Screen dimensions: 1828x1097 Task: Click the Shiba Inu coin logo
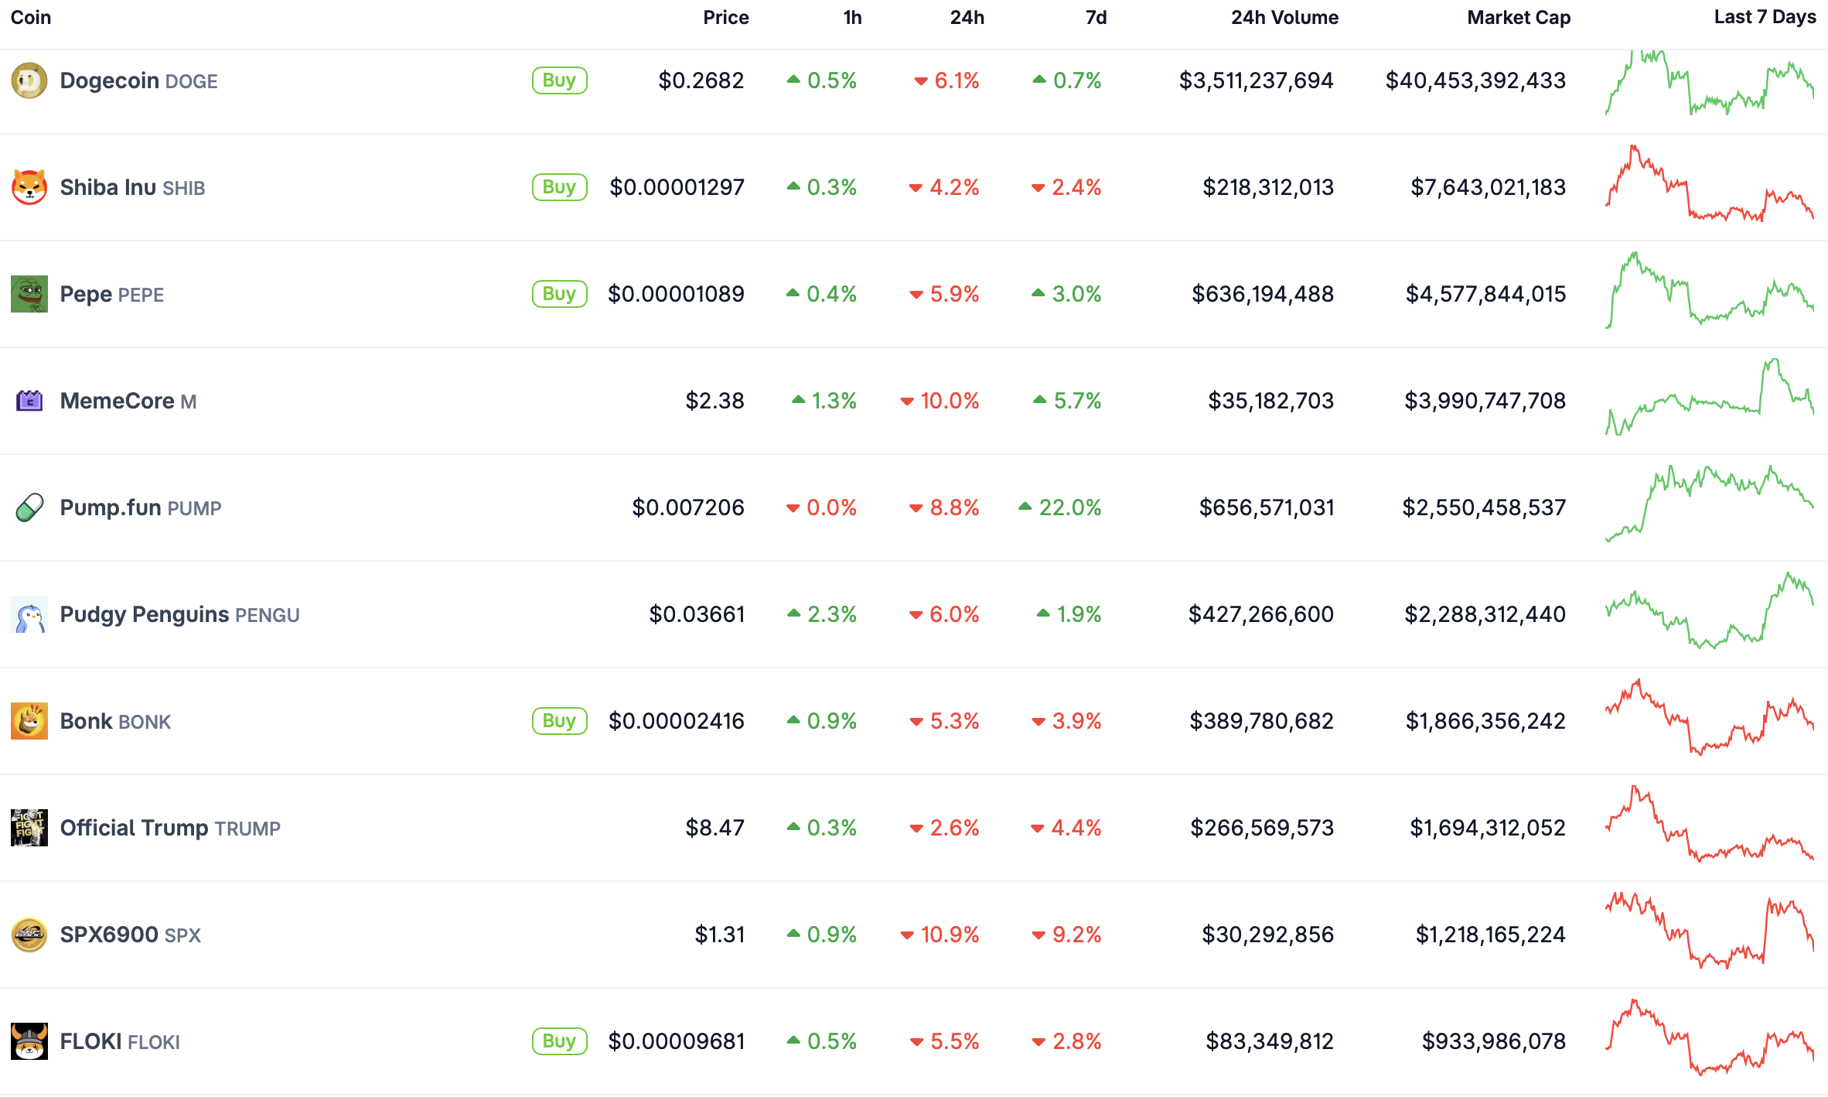(29, 187)
